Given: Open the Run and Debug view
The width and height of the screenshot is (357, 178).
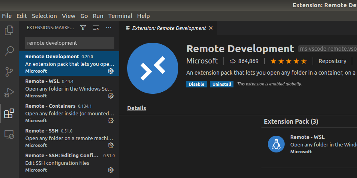Looking at the screenshot, I should pos(9,93).
